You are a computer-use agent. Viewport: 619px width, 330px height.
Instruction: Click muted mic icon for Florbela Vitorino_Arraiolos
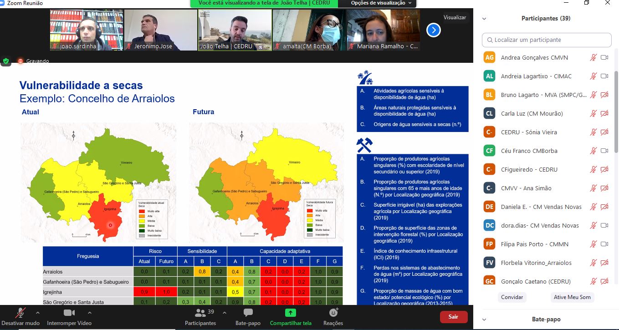point(593,263)
